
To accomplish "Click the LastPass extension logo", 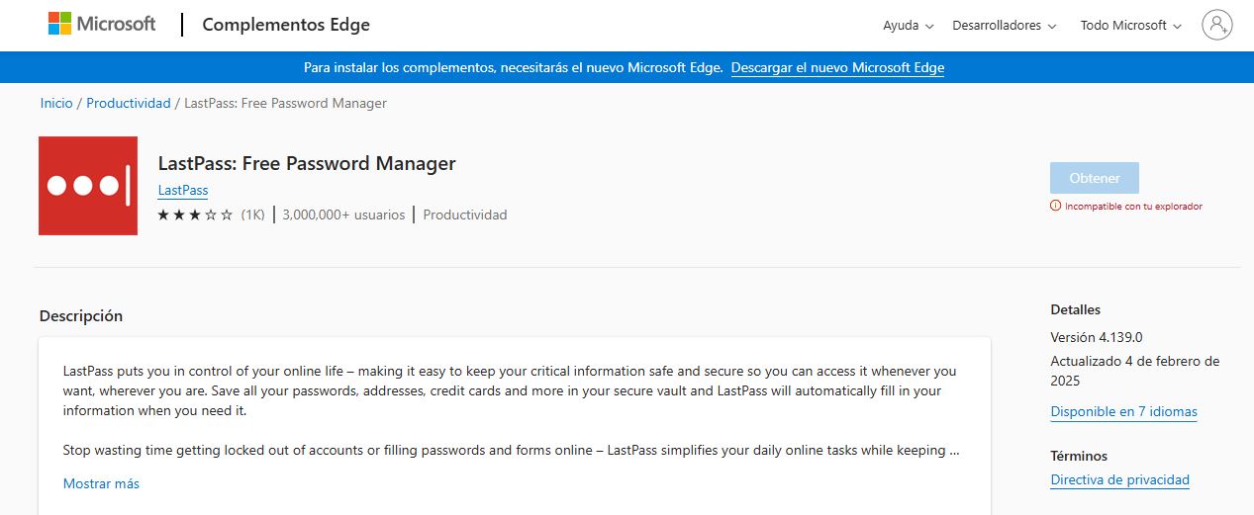I will tap(88, 186).
